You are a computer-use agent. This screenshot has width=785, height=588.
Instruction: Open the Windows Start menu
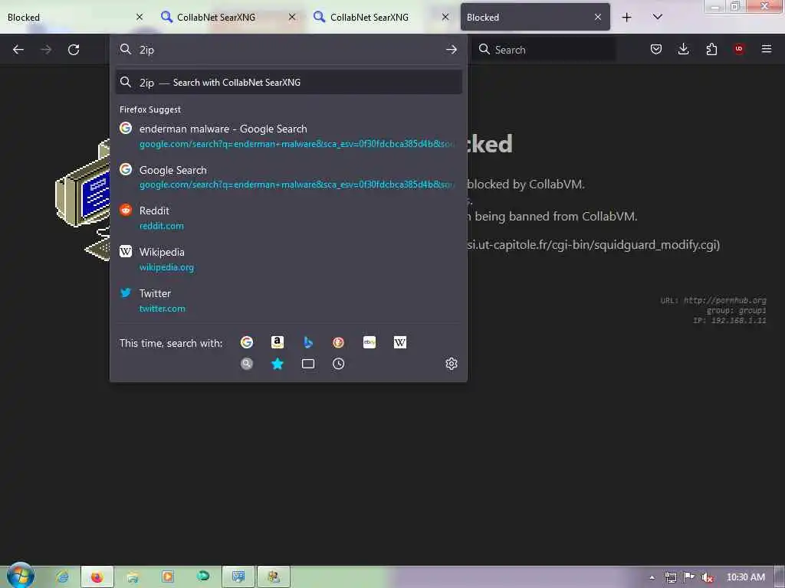point(21,576)
